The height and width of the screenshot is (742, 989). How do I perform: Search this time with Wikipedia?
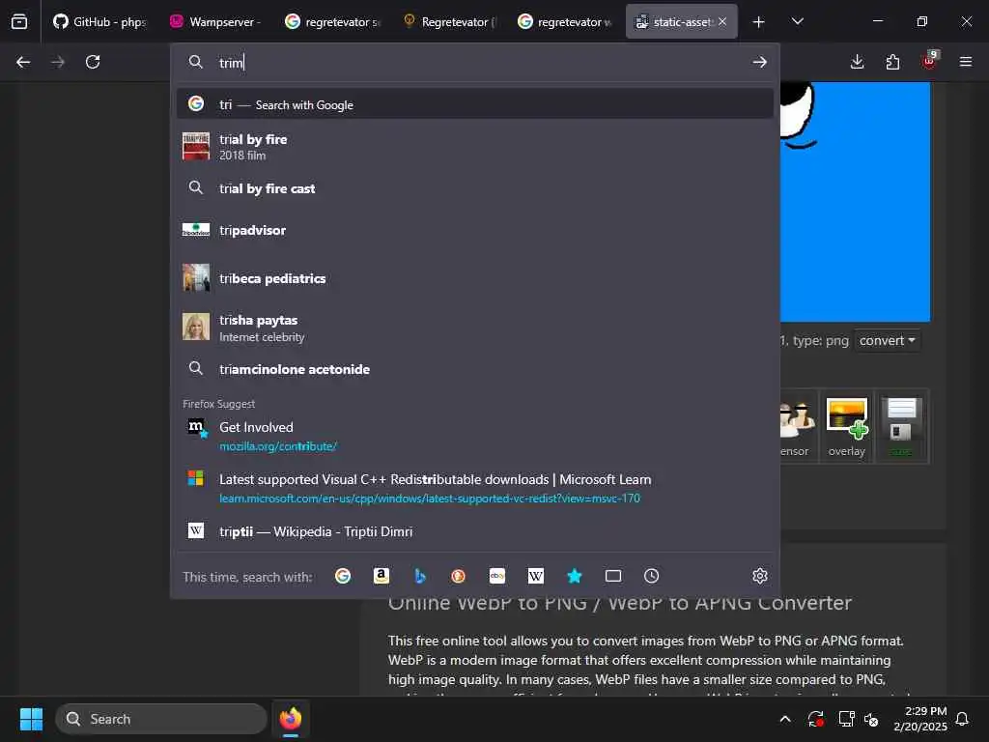(x=535, y=576)
